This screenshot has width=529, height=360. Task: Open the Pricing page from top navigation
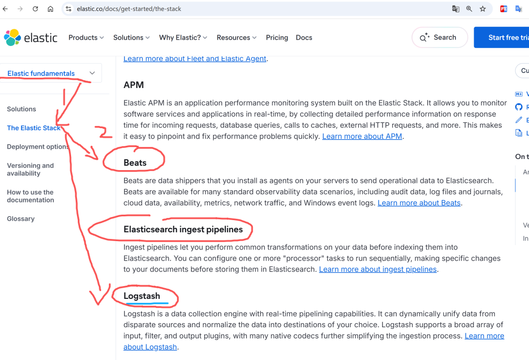(x=277, y=37)
